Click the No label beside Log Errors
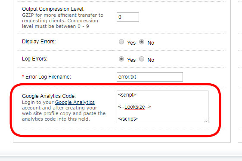This screenshot has height=161, width=242. click(x=151, y=60)
